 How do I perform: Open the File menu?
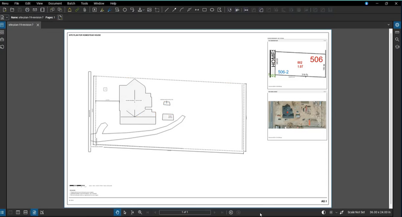coord(17,4)
